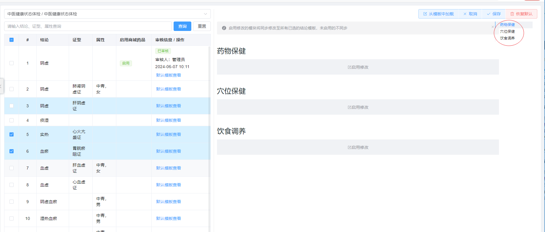Image resolution: width=545 pixels, height=232 pixels.
Task: Click the 取消 cancel button
Action: [470, 14]
